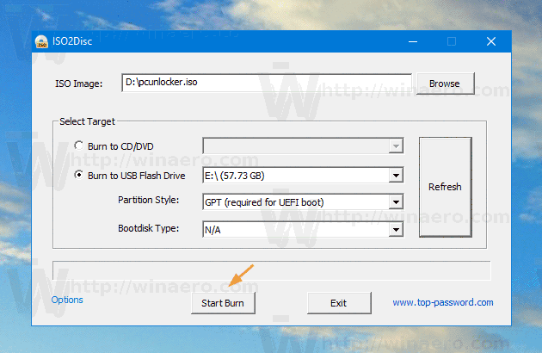Close the ISO2Disc window
Viewport: 542px width, 353px height.
click(x=491, y=41)
